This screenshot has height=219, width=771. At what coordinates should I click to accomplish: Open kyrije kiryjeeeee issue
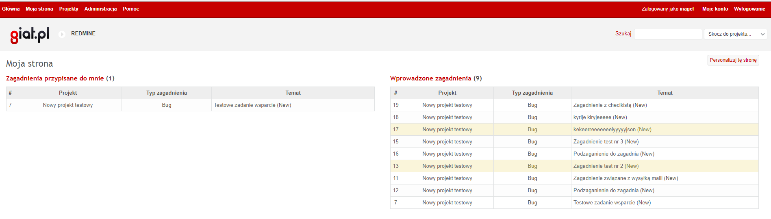click(592, 117)
